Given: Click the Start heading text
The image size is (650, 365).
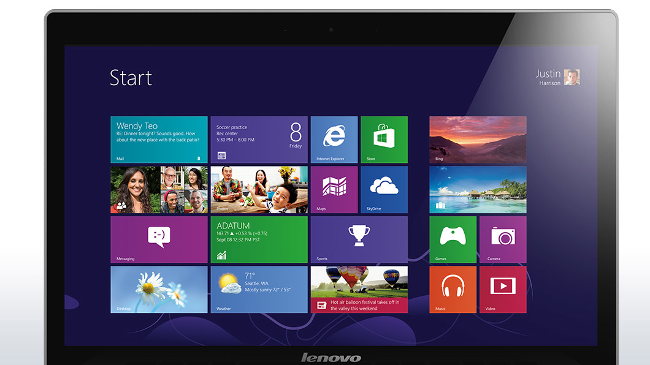Looking at the screenshot, I should (131, 78).
